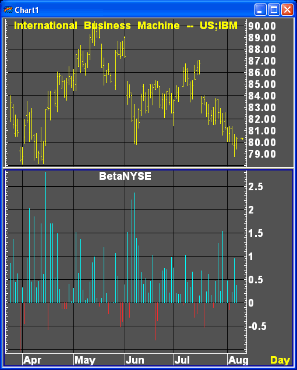Click the -0.5 value on beta scale
Viewport: 297px width, 370px height.
257,326
